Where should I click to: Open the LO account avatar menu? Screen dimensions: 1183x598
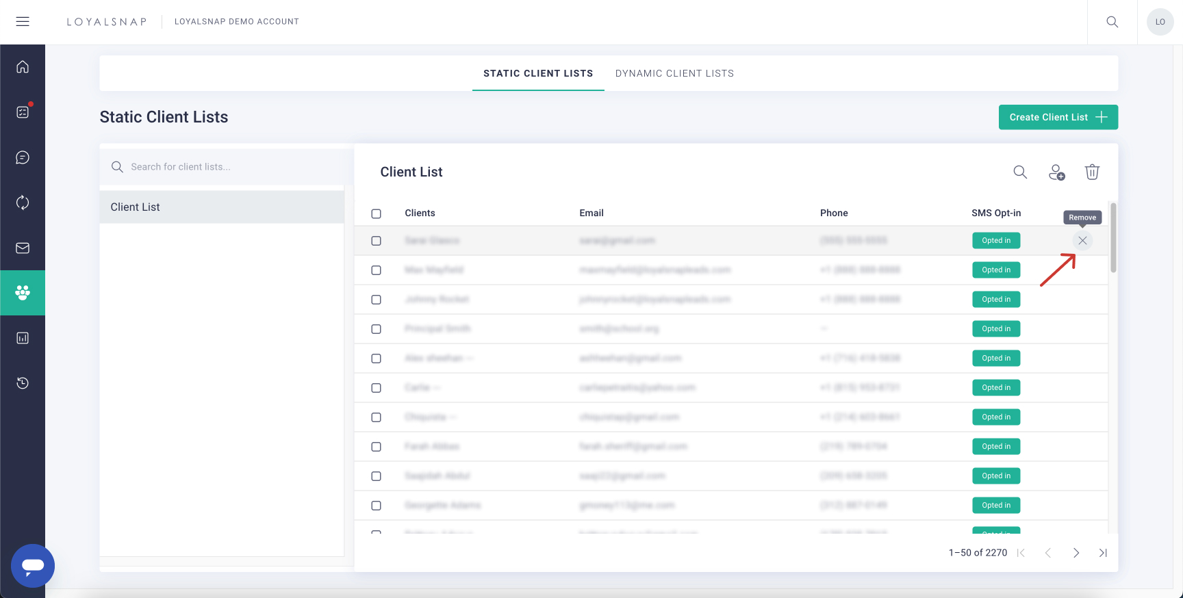[1160, 22]
